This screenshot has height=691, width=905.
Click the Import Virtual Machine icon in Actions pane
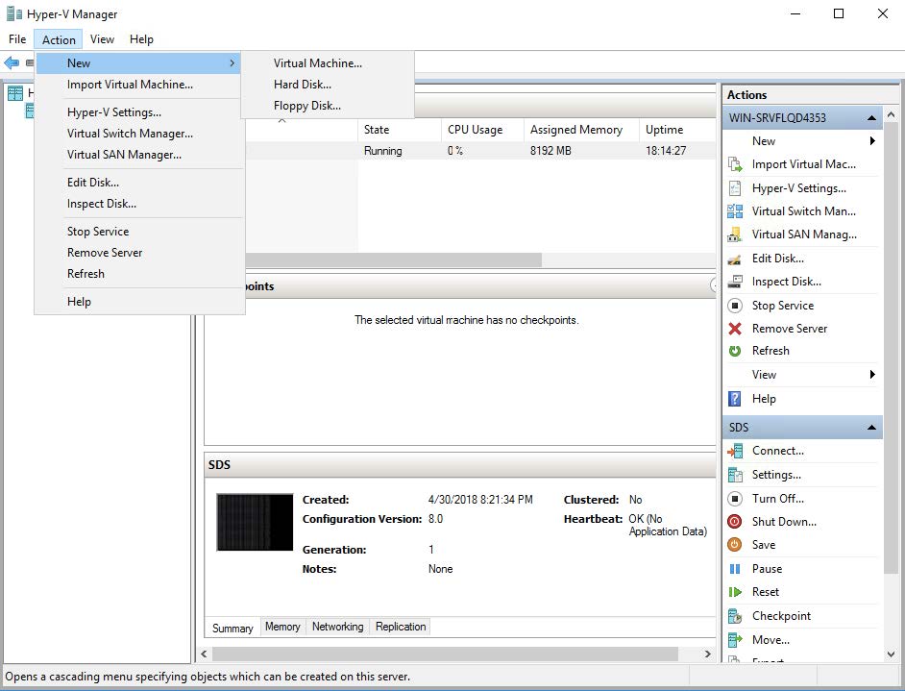coord(735,164)
